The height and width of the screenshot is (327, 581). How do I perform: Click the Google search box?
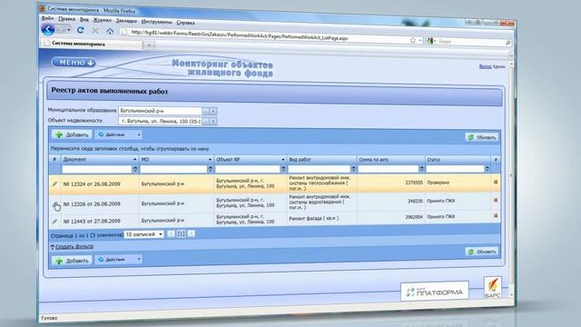(x=470, y=42)
